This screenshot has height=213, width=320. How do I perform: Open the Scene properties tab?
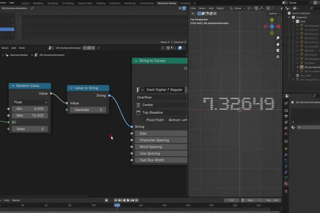(286, 128)
